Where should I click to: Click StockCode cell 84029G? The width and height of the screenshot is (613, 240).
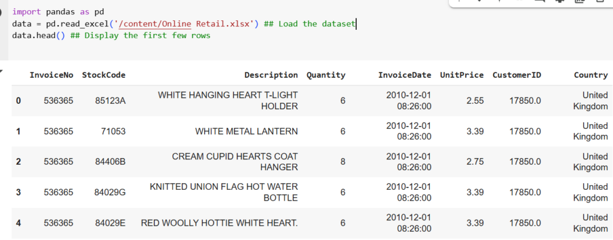[x=110, y=192]
